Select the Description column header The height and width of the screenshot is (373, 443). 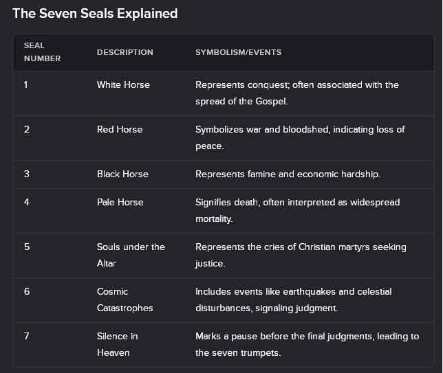[125, 52]
